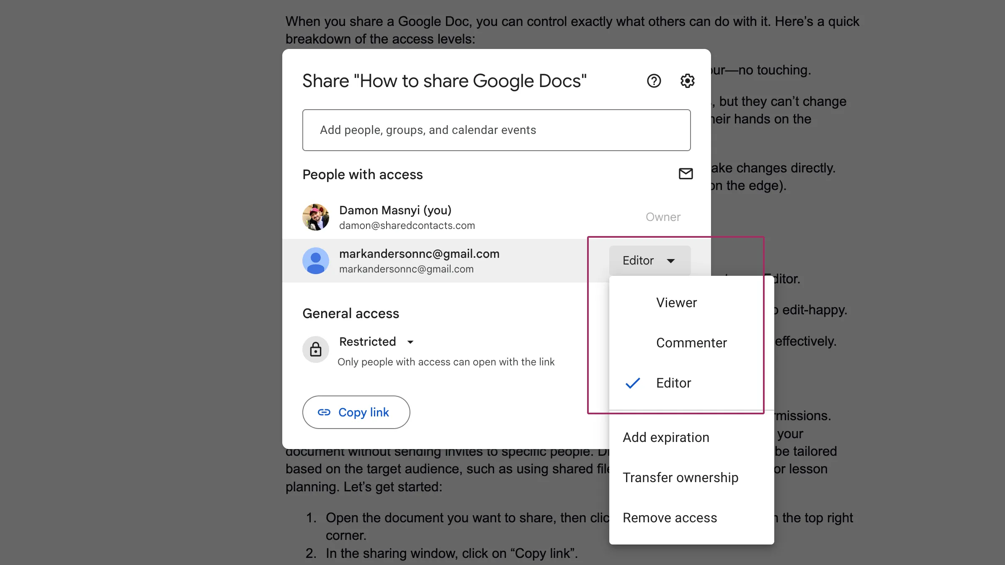Click Damon Masnyi's profile avatar
This screenshot has width=1005, height=565.
pyautogui.click(x=316, y=217)
